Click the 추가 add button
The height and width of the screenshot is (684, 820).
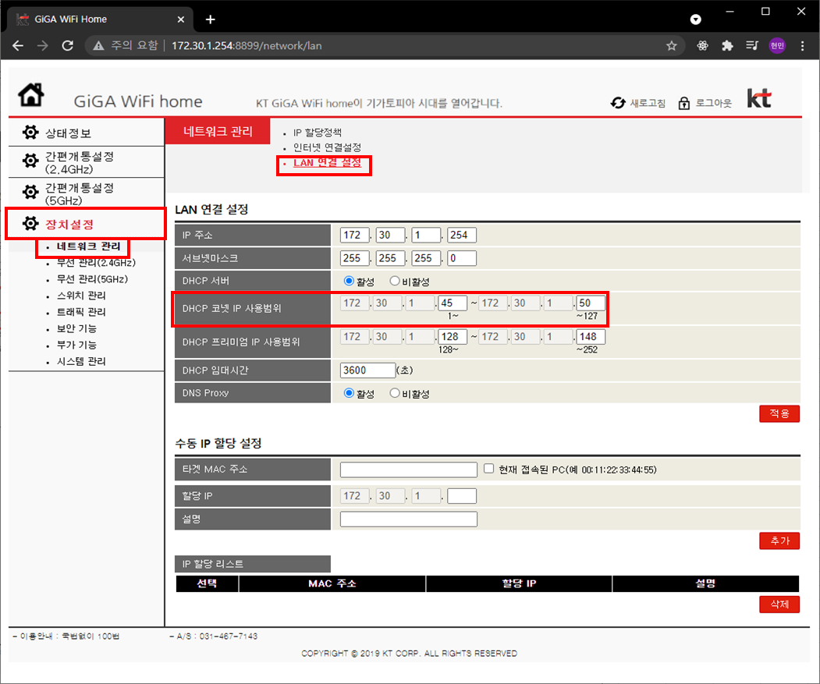pyautogui.click(x=779, y=540)
